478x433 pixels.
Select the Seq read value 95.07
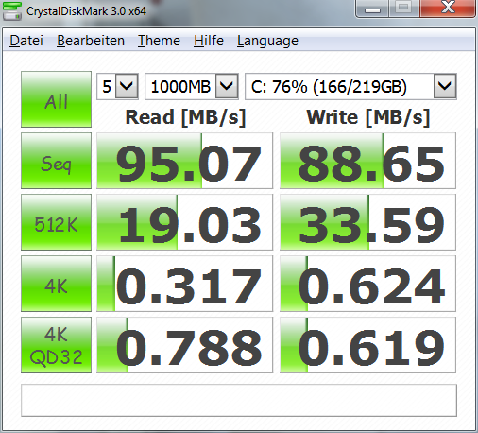184,161
